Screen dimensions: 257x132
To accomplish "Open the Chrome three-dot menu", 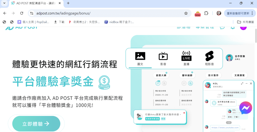I will [x=252, y=13].
